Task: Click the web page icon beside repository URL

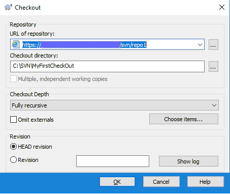Action: pos(16,44)
